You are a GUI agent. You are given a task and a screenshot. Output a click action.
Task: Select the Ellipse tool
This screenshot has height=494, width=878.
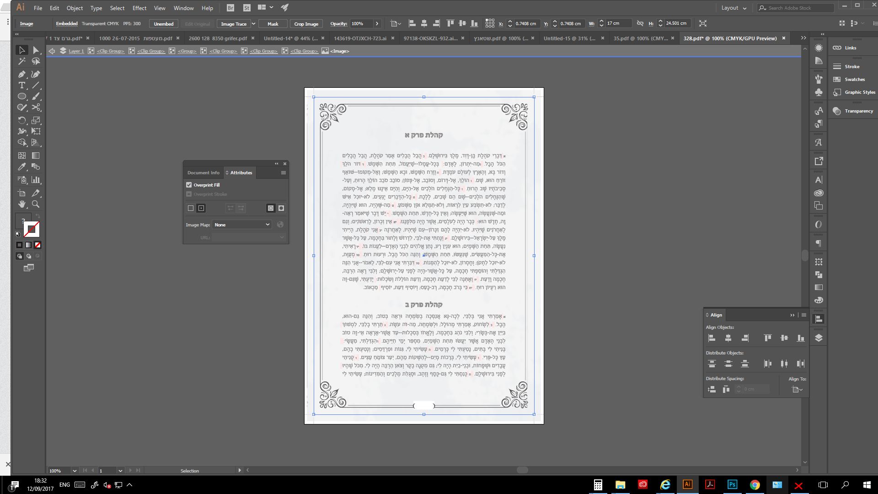coord(21,97)
